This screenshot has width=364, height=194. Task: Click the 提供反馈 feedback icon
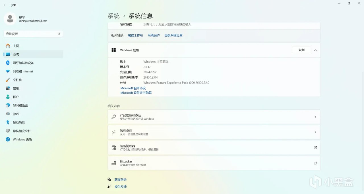click(x=109, y=187)
